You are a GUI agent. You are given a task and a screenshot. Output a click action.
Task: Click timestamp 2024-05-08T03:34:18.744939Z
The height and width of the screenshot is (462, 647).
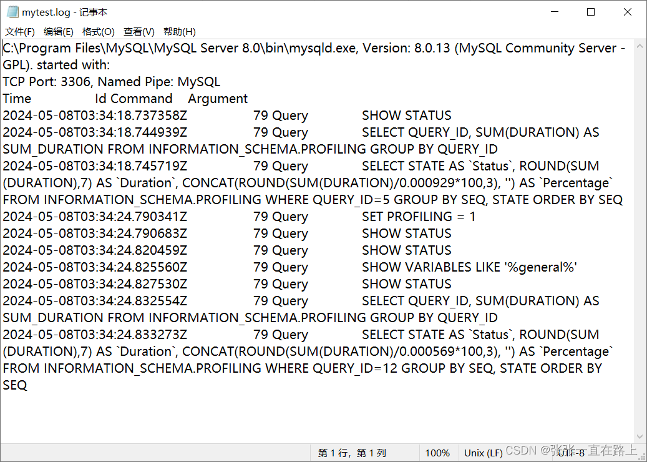(95, 132)
